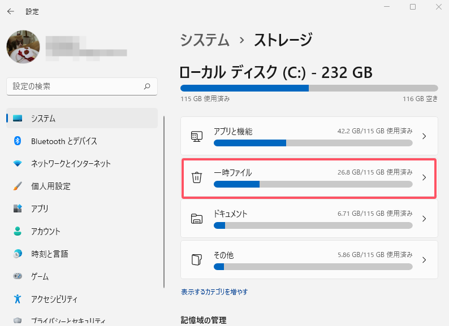Click the アプリと機能 usage bar
Screen dimensions: 449x326
tap(313, 143)
